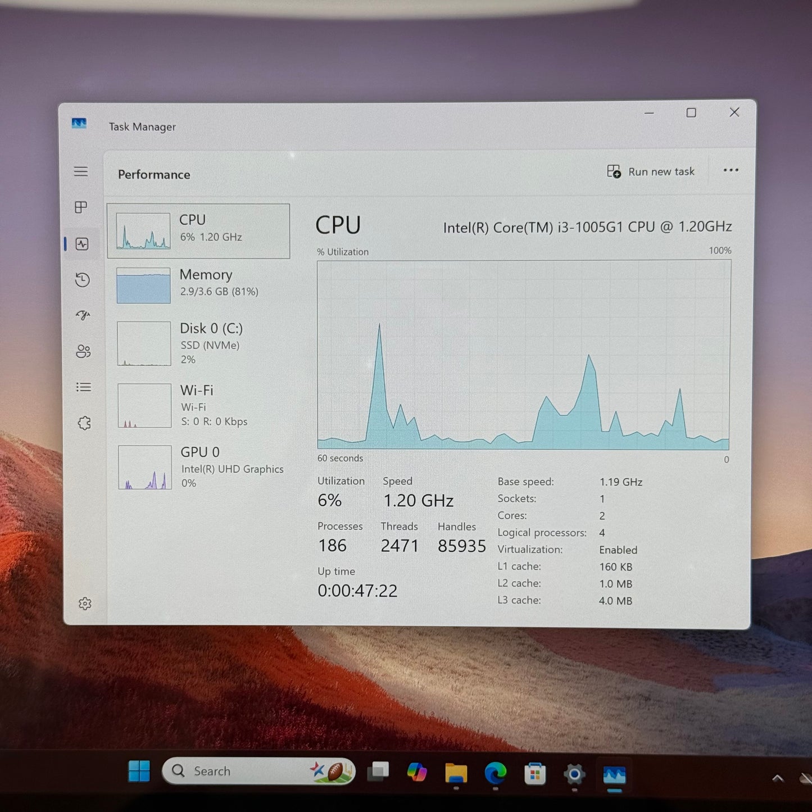Open the Details list page icon

point(84,387)
